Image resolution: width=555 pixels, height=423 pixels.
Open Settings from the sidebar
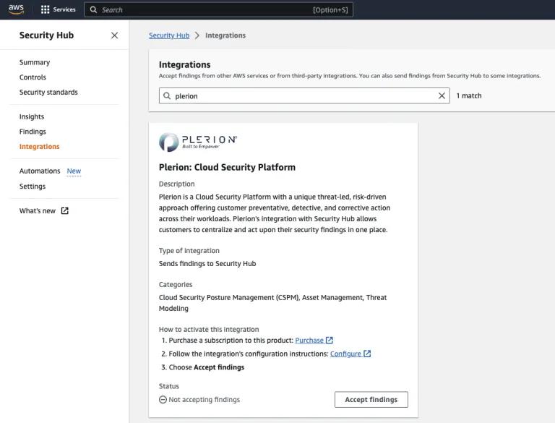click(x=33, y=187)
